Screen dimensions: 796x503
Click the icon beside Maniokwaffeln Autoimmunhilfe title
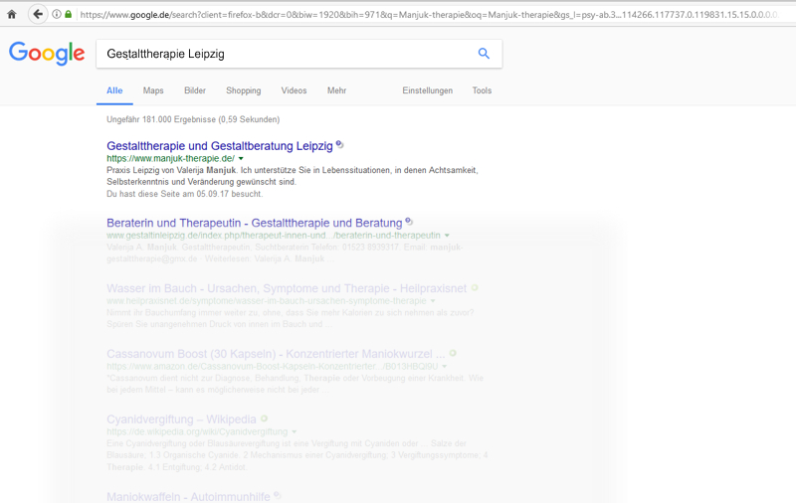(x=278, y=495)
